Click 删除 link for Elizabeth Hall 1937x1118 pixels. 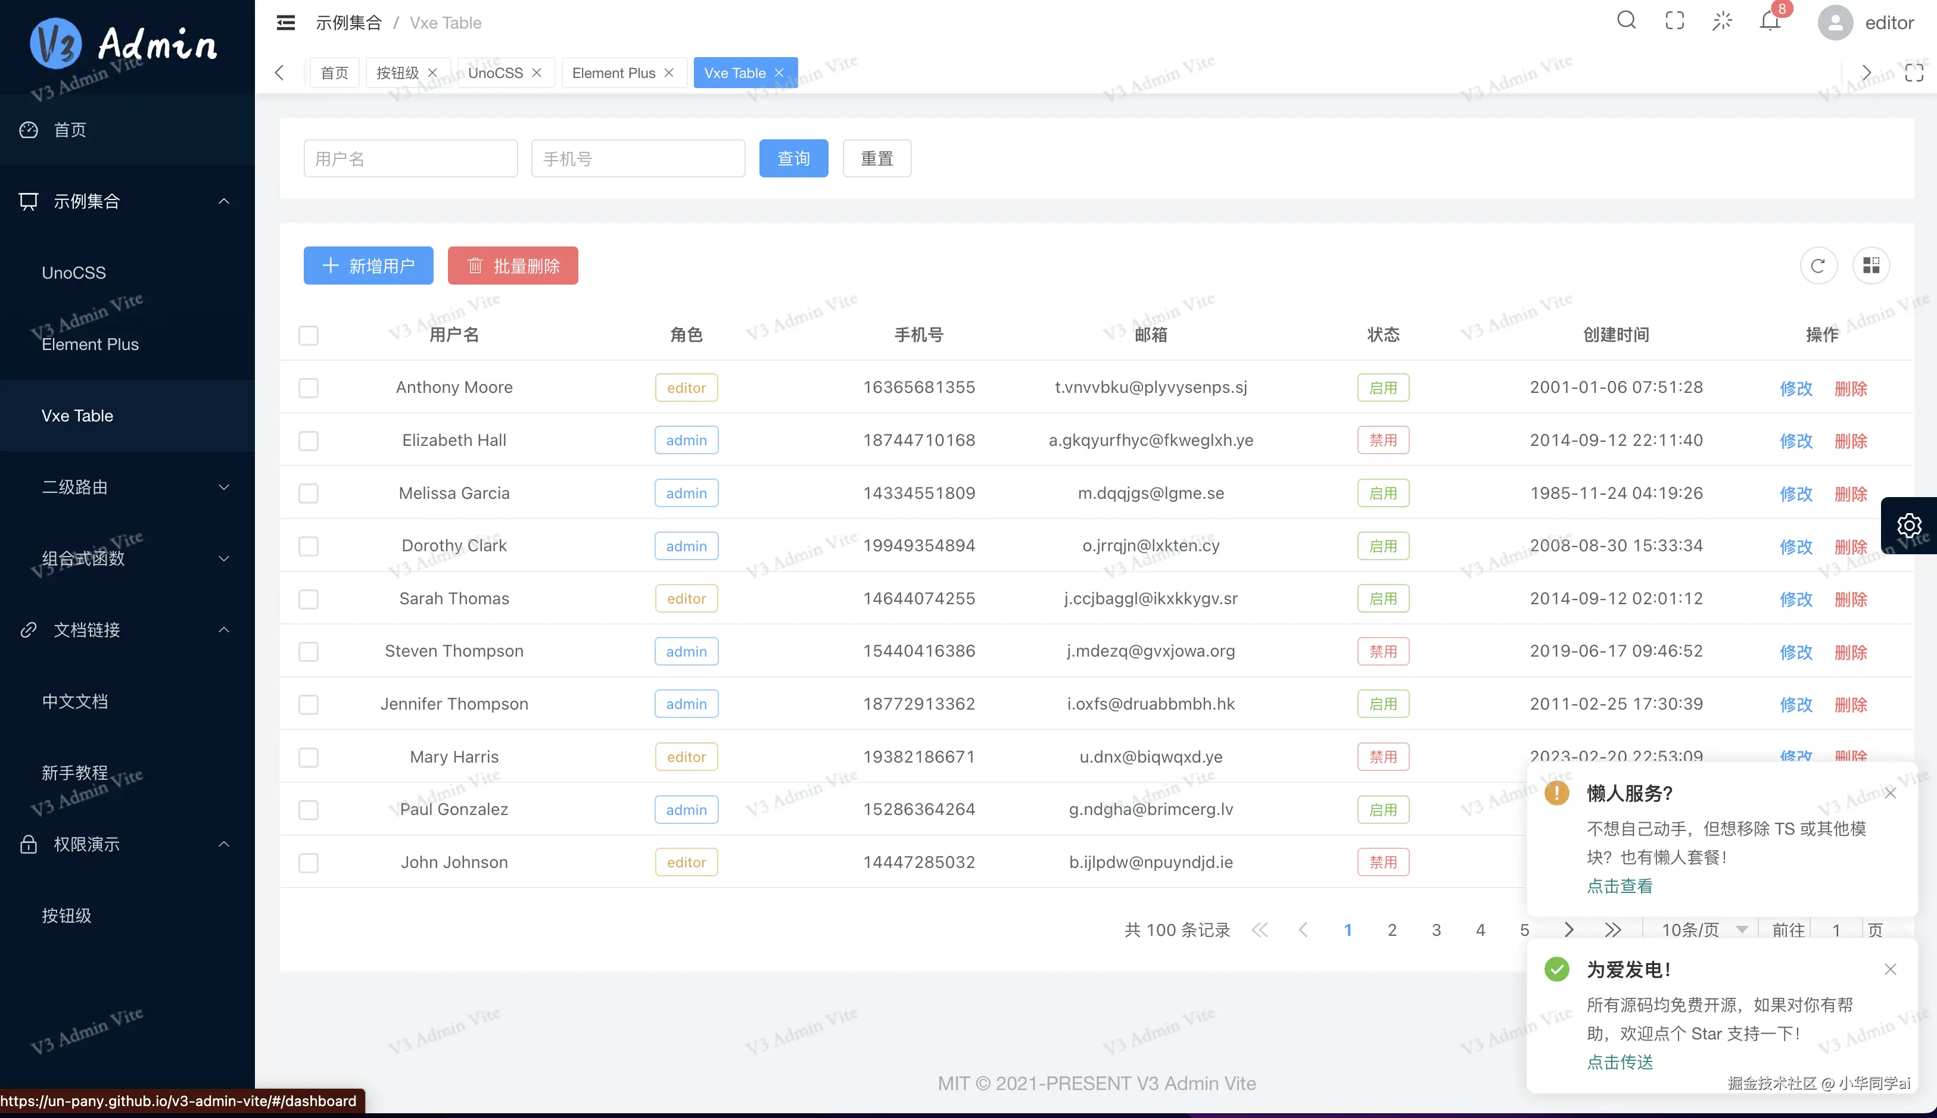coord(1850,441)
